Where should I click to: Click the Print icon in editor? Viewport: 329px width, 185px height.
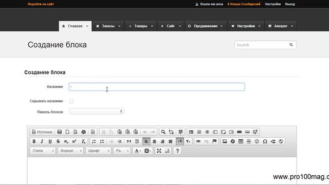tap(83, 132)
